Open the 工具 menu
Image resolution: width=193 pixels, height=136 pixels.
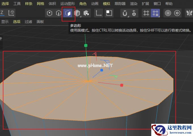(17, 4)
